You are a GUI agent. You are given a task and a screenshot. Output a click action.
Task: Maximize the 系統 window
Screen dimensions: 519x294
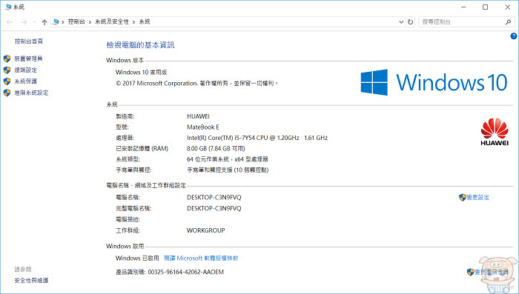(485, 7)
